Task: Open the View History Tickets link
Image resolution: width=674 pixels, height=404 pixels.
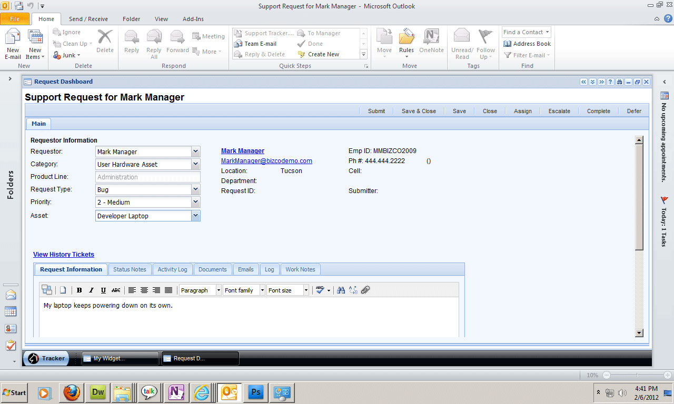Action: tap(63, 254)
